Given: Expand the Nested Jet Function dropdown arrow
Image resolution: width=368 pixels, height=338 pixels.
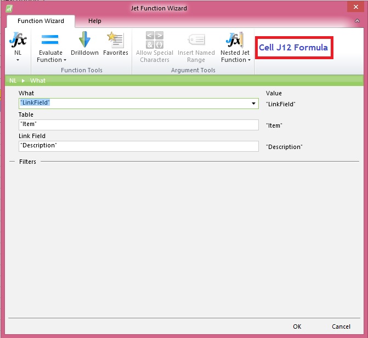Looking at the screenshot, I should (249, 60).
